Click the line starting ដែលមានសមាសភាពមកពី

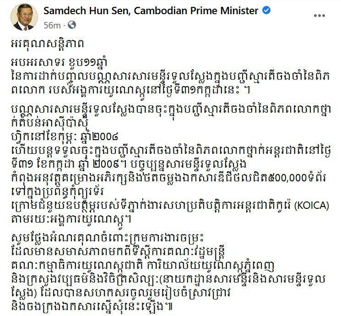[x=119, y=252]
